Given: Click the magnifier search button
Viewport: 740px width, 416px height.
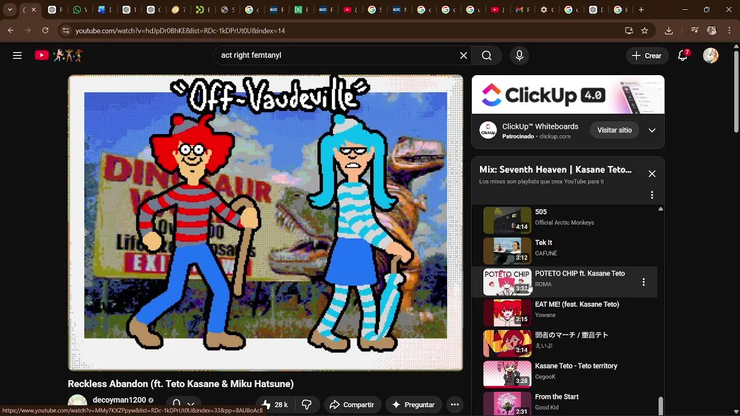Looking at the screenshot, I should [487, 55].
